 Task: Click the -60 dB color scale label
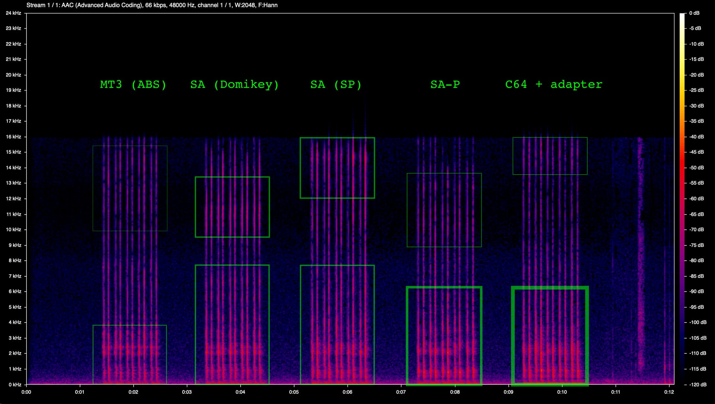696,198
